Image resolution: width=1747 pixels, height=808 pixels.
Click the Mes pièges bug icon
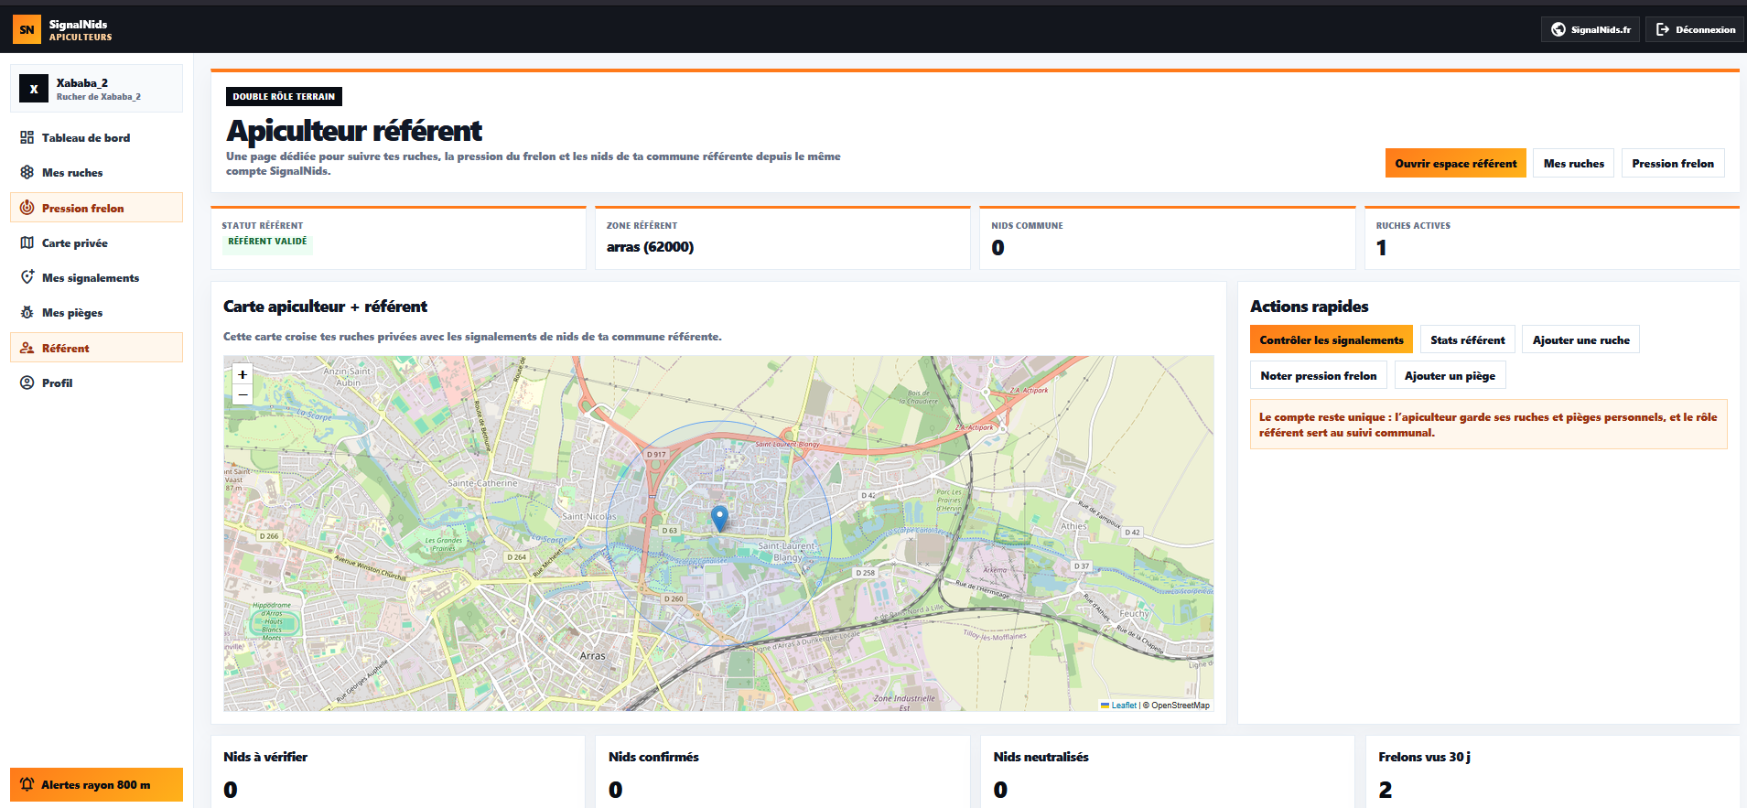pyautogui.click(x=27, y=312)
